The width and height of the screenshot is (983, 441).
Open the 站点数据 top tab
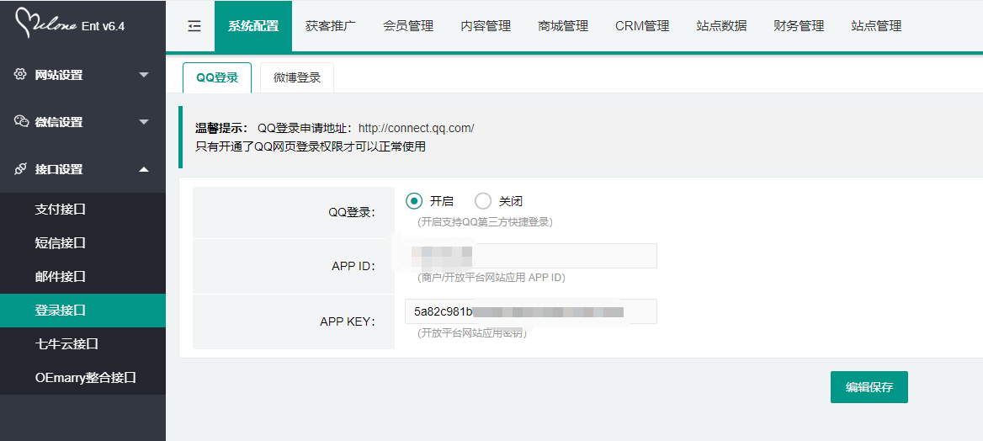(x=721, y=26)
